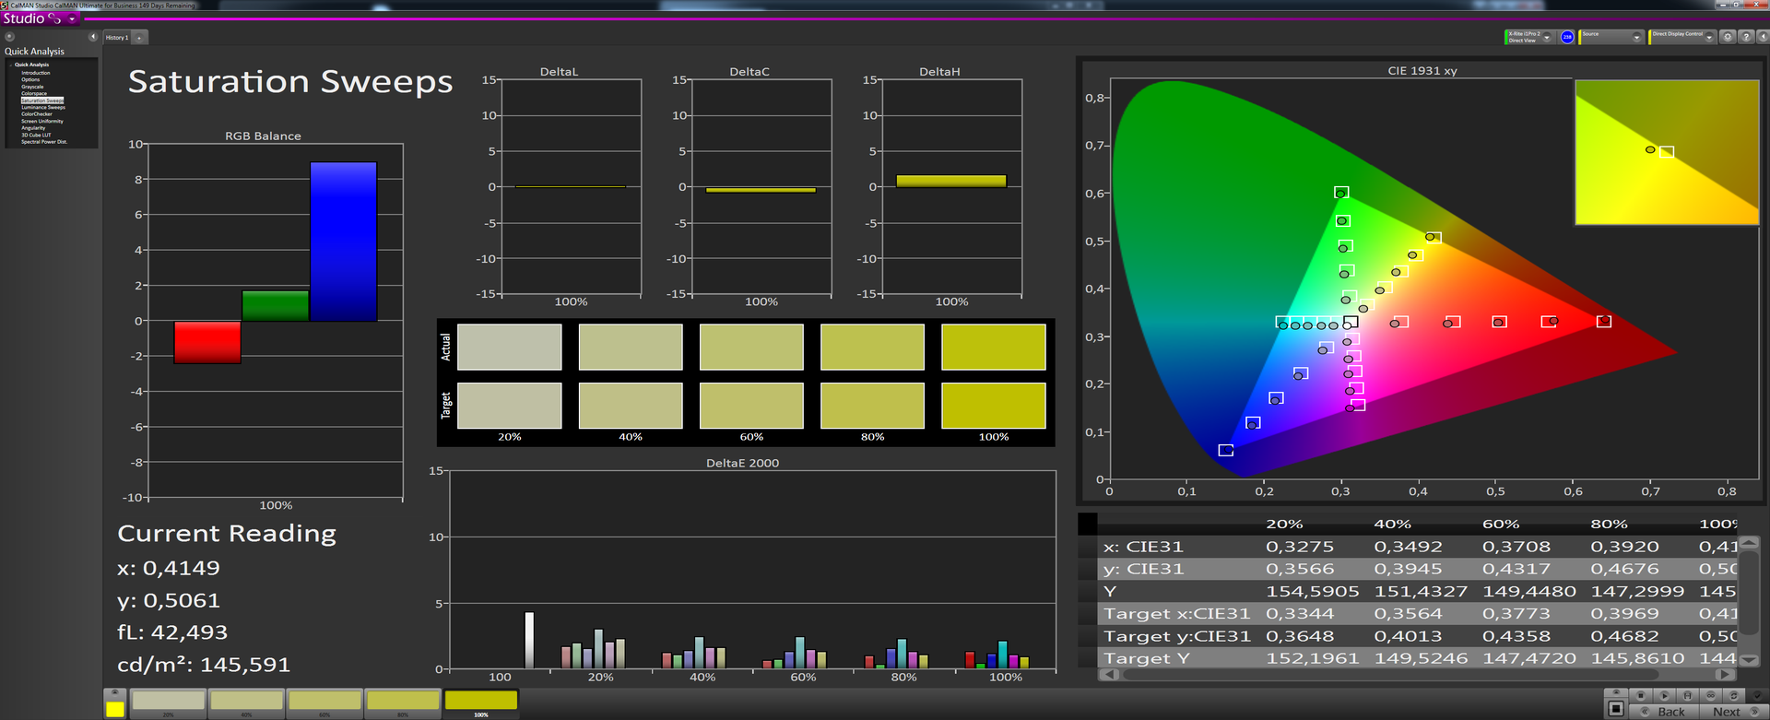Viewport: 1770px width, 720px height.
Task: Click the 20% column header in data table
Action: pos(1284,524)
